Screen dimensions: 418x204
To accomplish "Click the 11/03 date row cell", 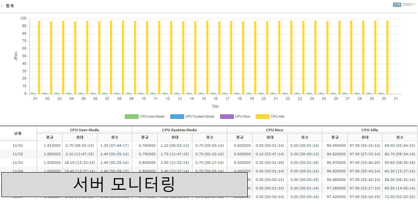I will coord(18,163).
